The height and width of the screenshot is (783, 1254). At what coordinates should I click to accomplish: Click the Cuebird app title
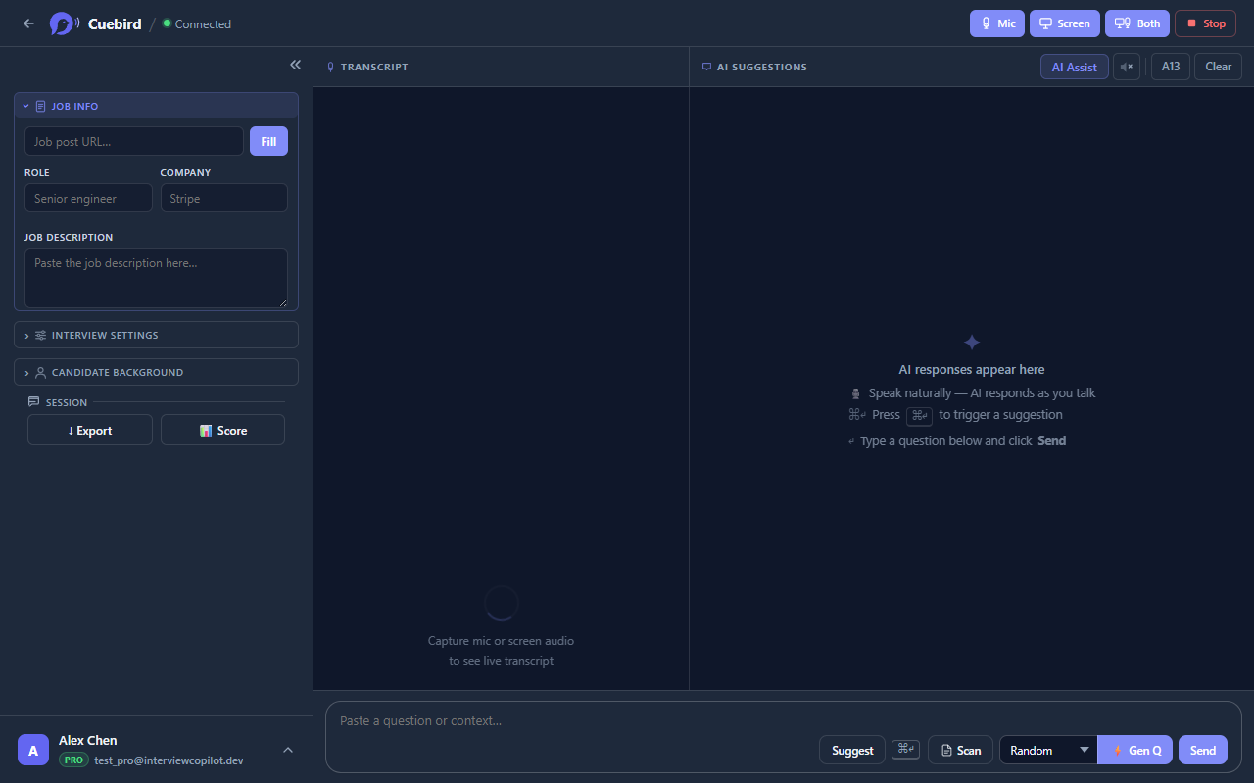113,23
